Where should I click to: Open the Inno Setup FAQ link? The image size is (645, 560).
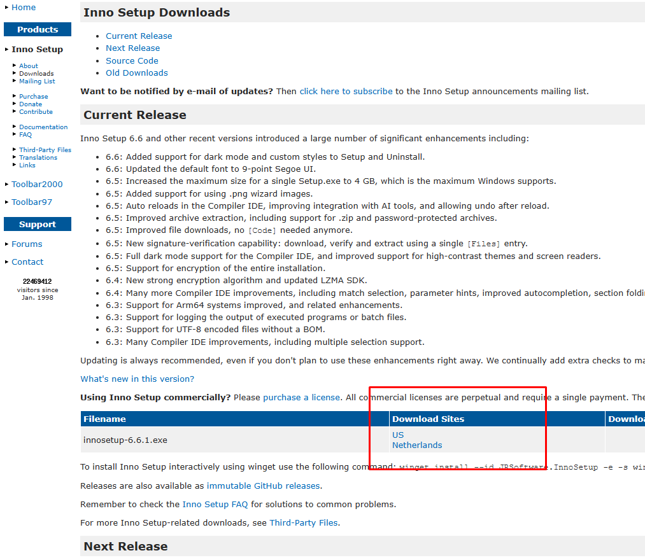pos(215,505)
